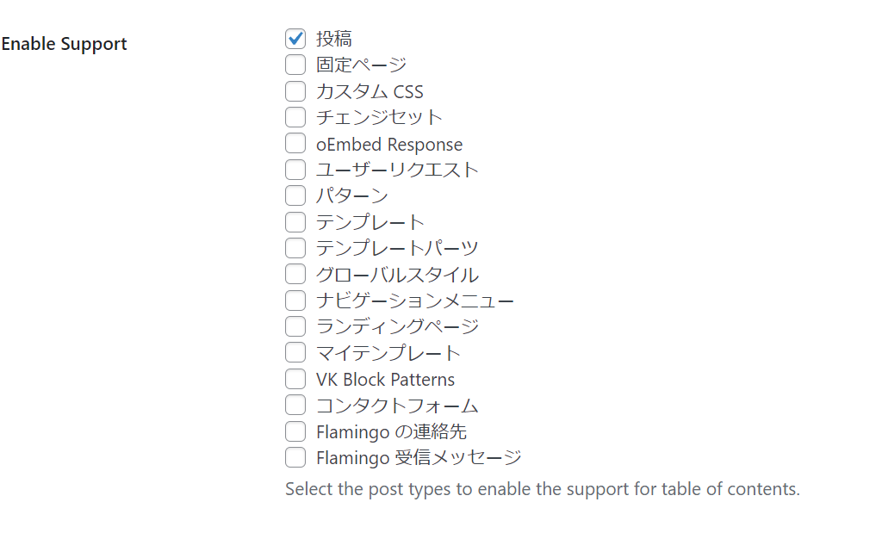Enable グローバルスタイル support

295,275
